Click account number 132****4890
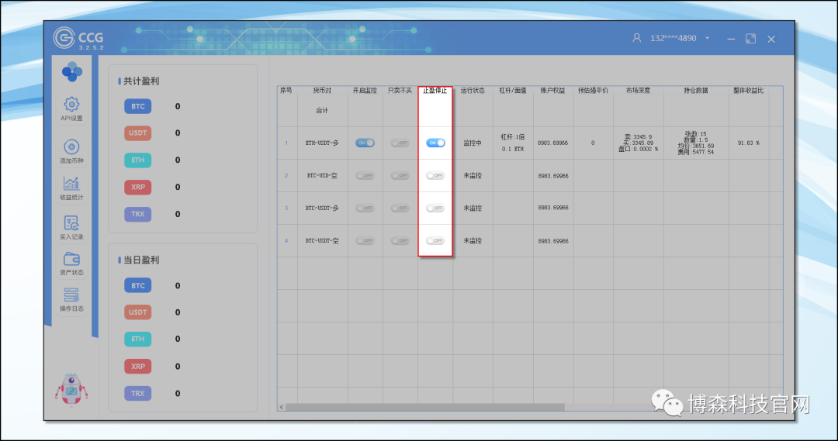This screenshot has width=838, height=441. click(x=673, y=39)
